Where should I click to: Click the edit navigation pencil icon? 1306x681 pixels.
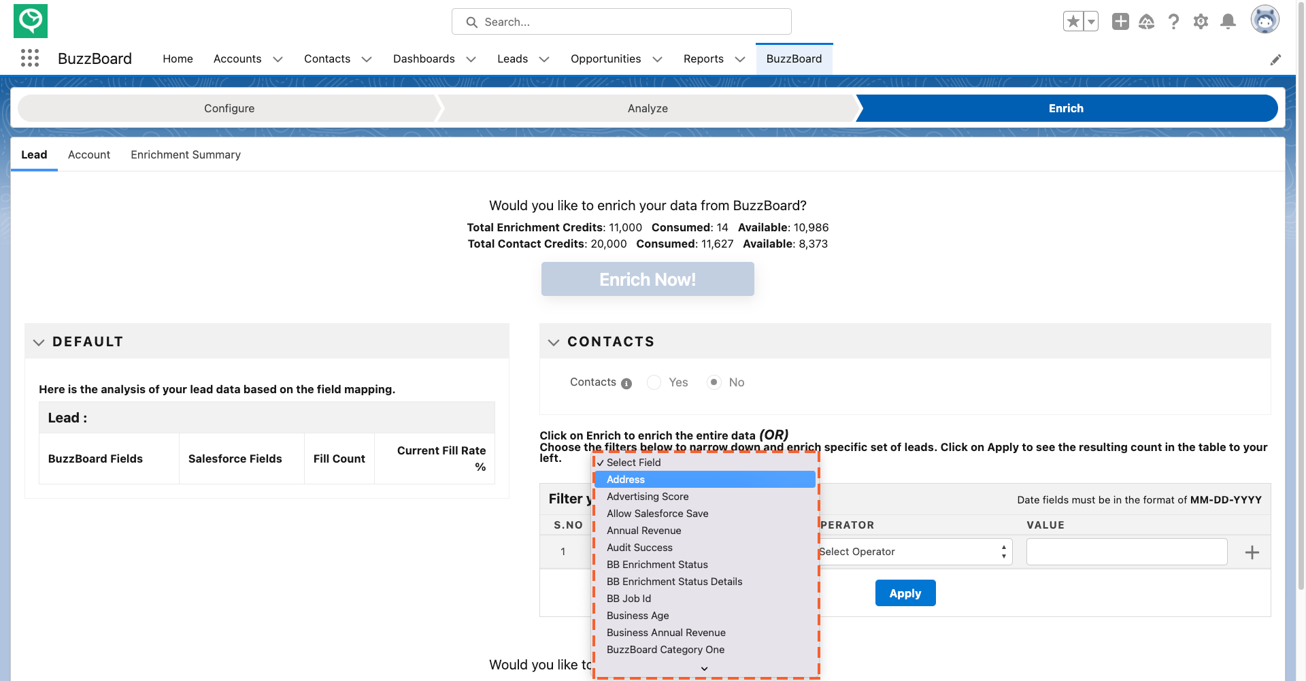(1276, 60)
